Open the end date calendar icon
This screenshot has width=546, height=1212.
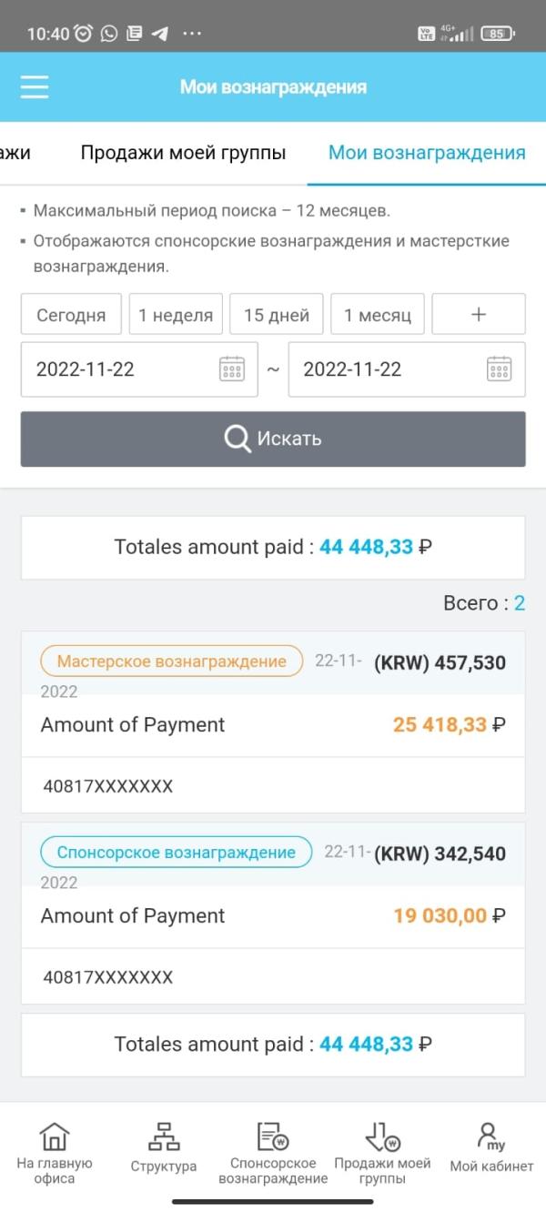coord(500,369)
